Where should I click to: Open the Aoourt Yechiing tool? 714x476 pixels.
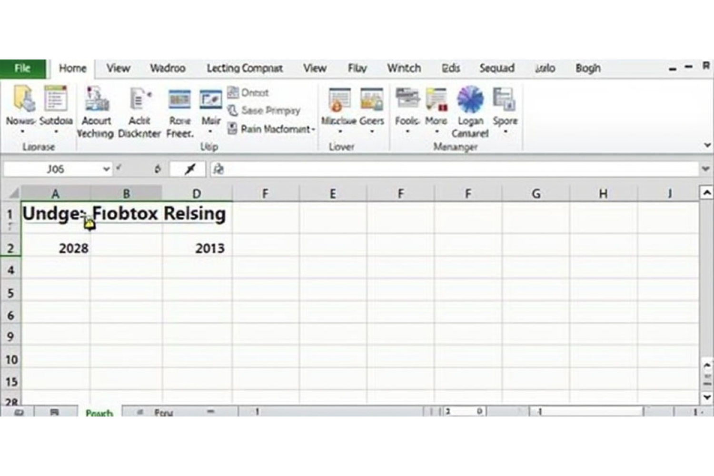97,100
